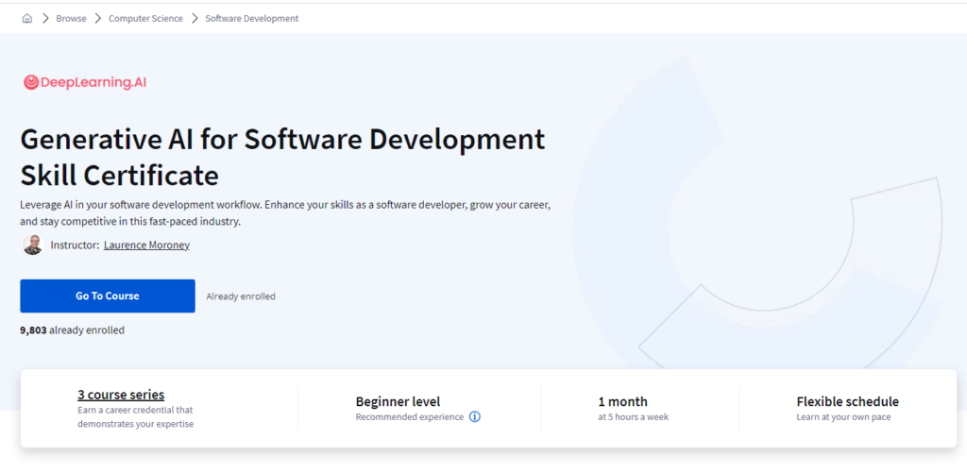Click the chevron between home and Browse
The image size is (967, 473).
[44, 18]
